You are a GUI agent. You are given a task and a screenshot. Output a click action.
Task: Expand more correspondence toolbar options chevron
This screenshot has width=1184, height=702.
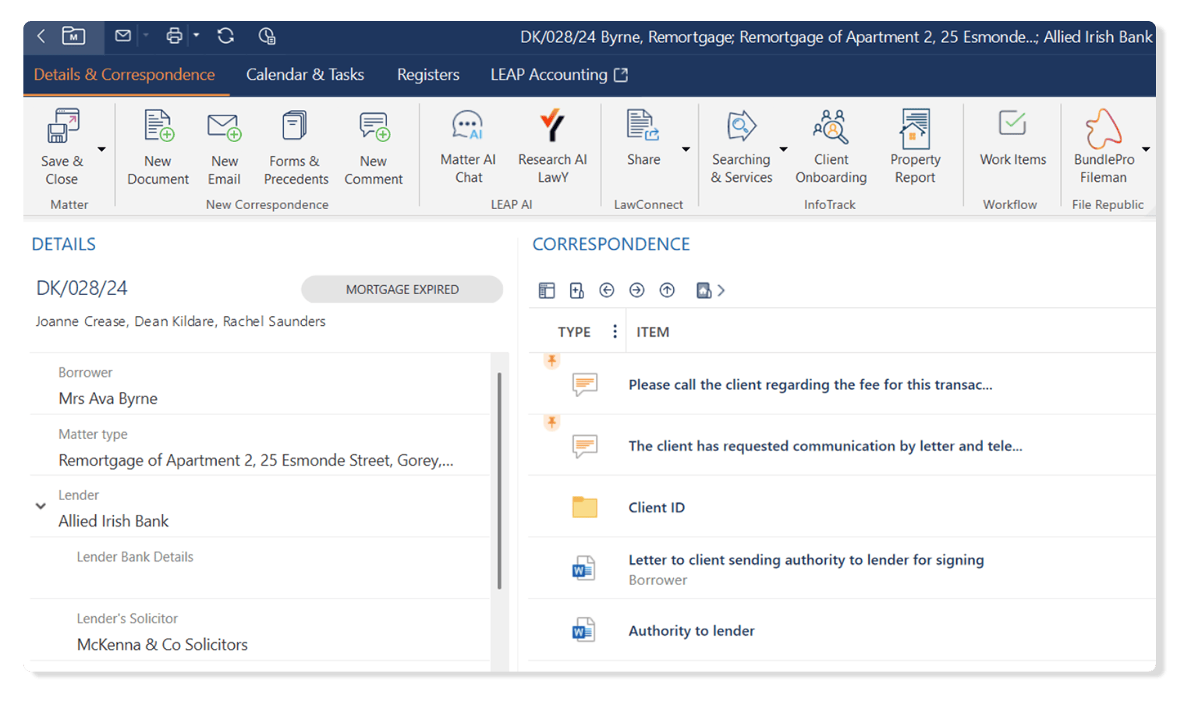pos(721,290)
